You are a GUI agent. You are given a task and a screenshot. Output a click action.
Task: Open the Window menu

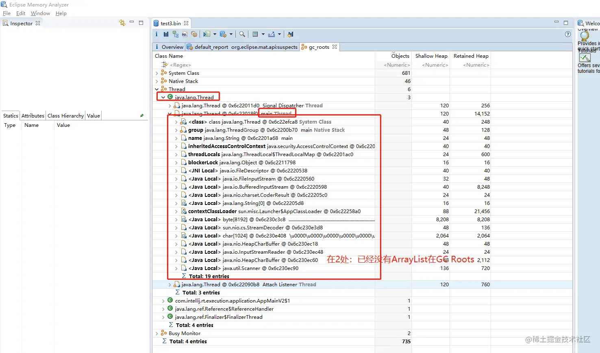tap(40, 13)
